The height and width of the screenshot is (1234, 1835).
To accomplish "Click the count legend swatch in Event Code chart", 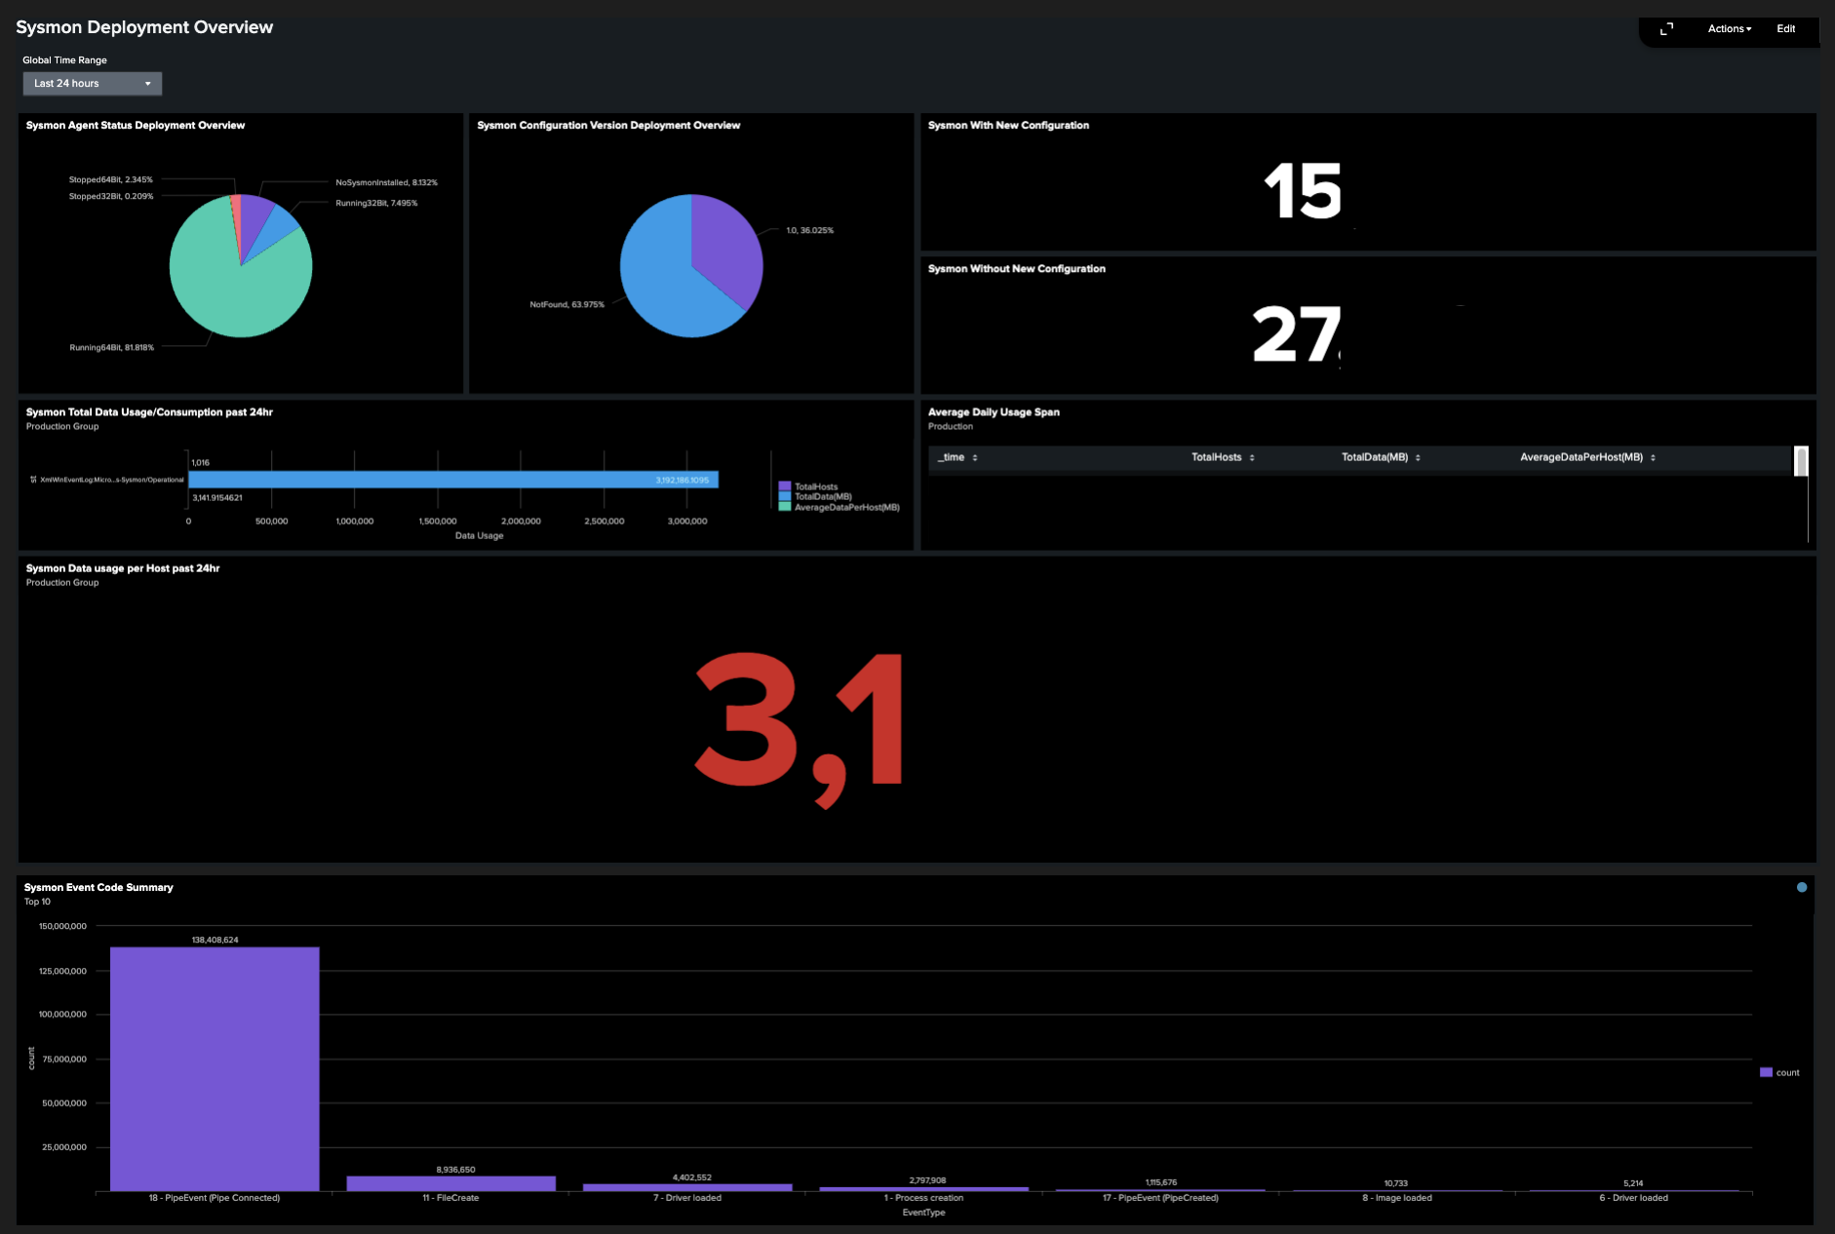I will [x=1766, y=1072].
